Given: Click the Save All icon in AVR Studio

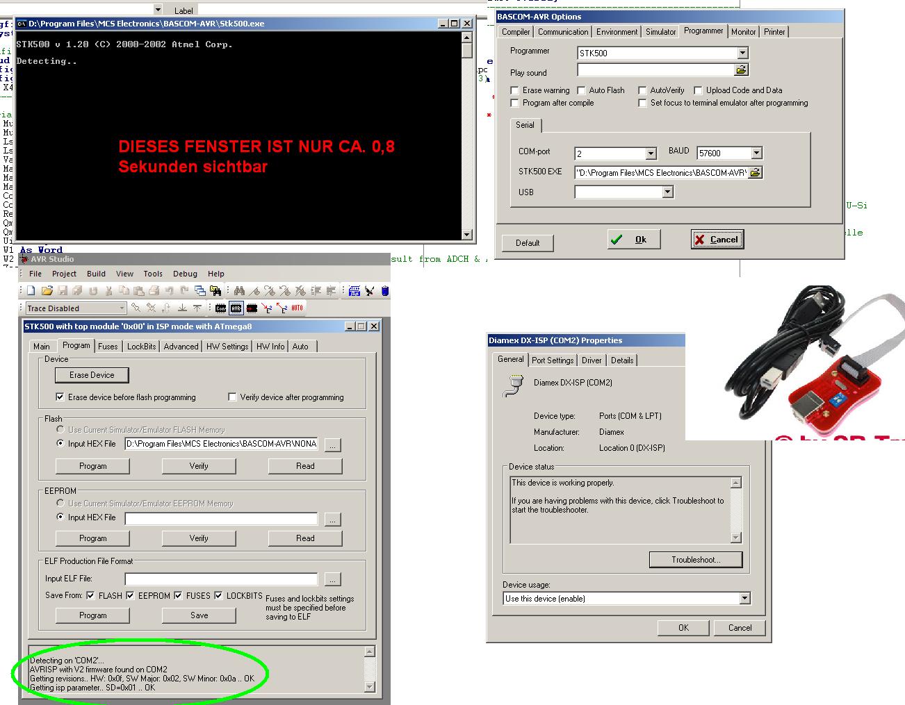Looking at the screenshot, I should [78, 290].
